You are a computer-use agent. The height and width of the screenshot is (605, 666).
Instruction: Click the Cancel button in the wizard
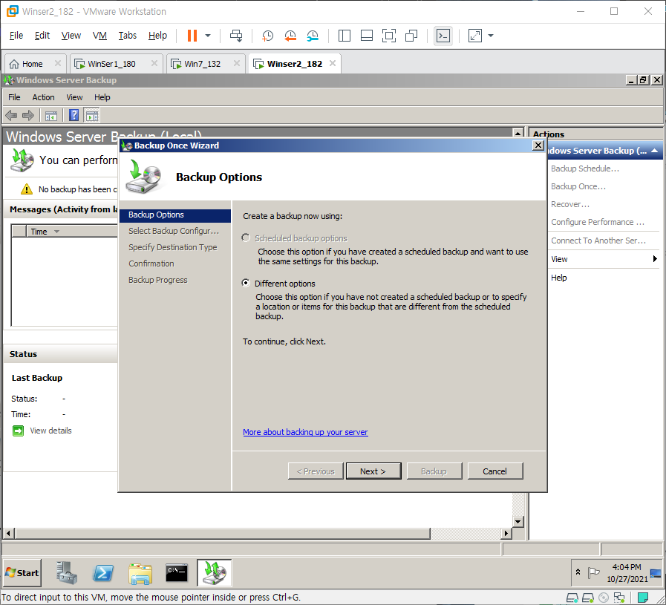(494, 471)
